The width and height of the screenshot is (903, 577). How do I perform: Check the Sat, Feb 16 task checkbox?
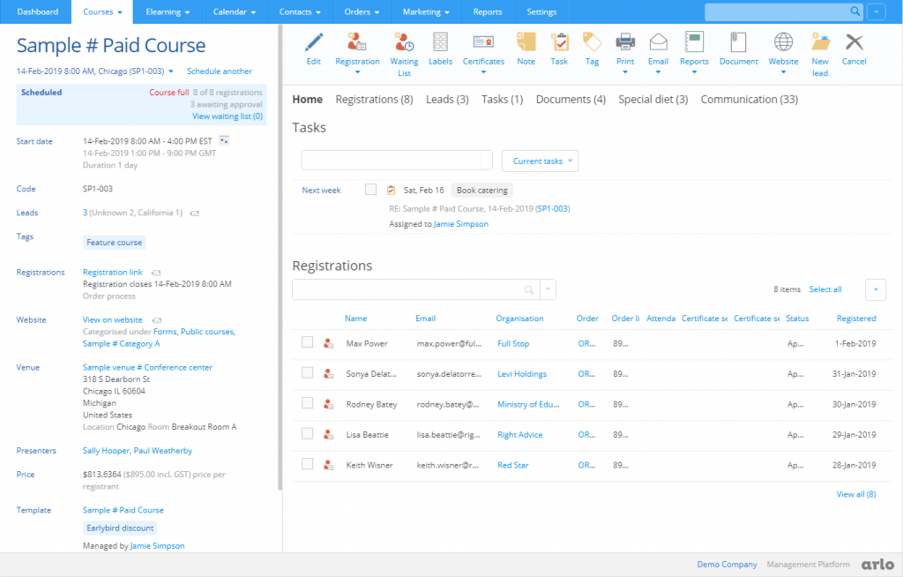(371, 189)
